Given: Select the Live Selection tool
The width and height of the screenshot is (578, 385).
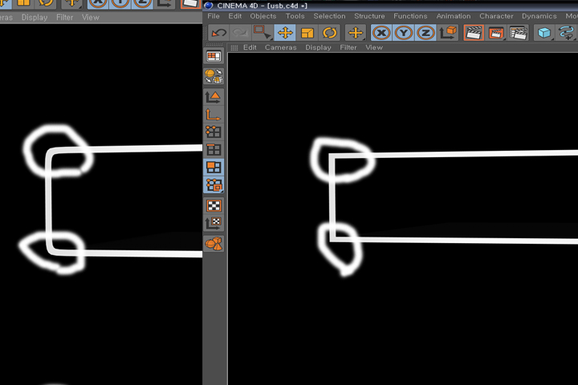Looking at the screenshot, I should (263, 33).
